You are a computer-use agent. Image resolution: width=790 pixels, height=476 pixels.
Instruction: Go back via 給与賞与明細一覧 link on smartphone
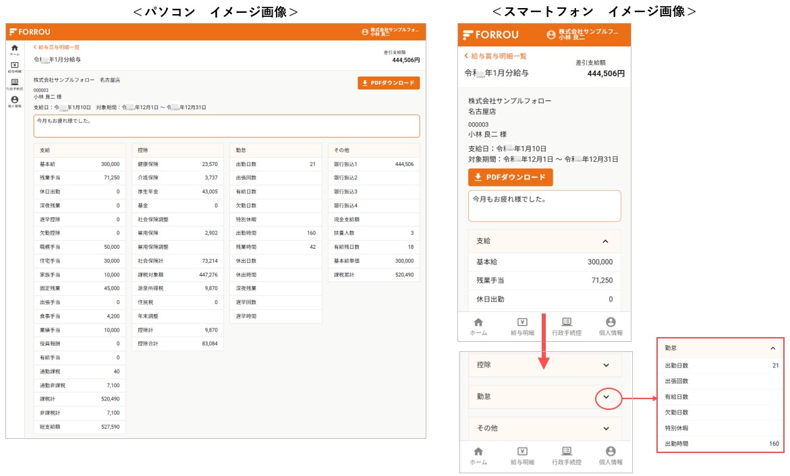pyautogui.click(x=495, y=56)
